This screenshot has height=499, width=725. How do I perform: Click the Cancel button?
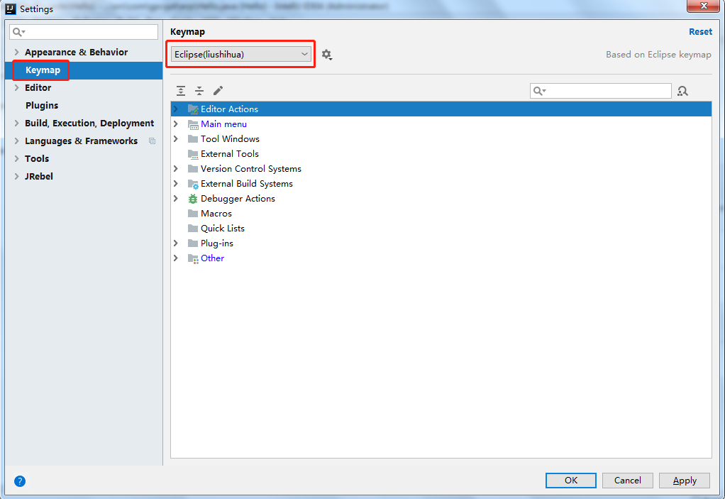point(627,481)
